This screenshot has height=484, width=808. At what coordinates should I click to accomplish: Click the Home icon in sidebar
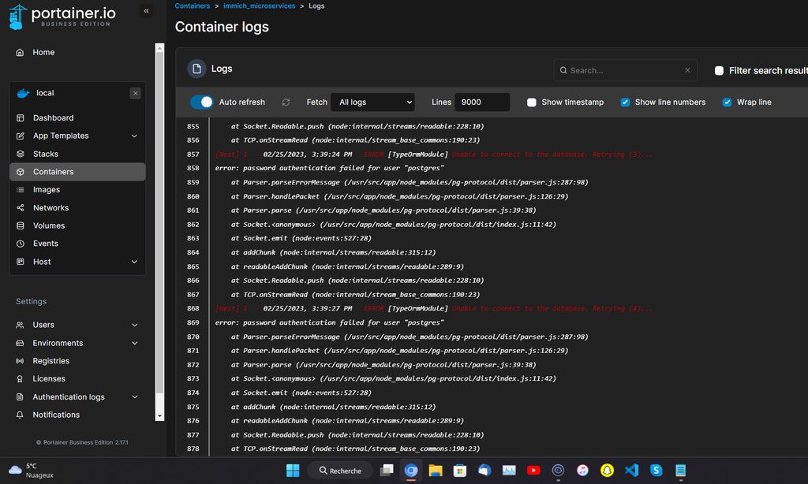[21, 52]
